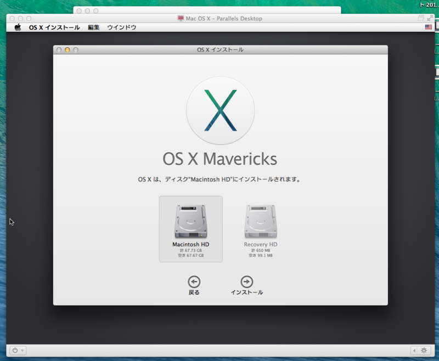The image size is (439, 361).
Task: Click the Parallels gear settings icon
Action: (x=424, y=351)
